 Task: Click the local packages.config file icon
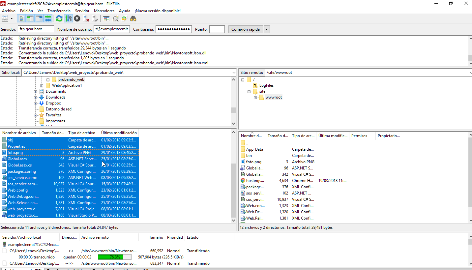pyautogui.click(x=4, y=171)
